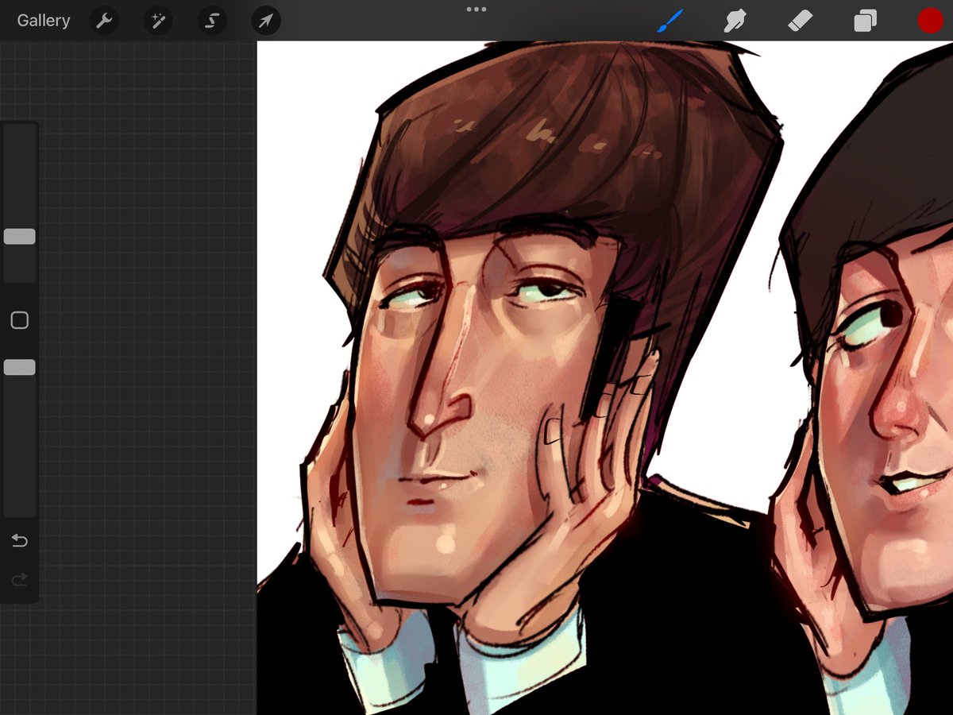
Task: Open the red active color picker
Action: pyautogui.click(x=930, y=21)
